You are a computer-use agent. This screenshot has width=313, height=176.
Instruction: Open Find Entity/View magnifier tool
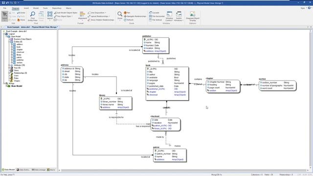click(33, 16)
